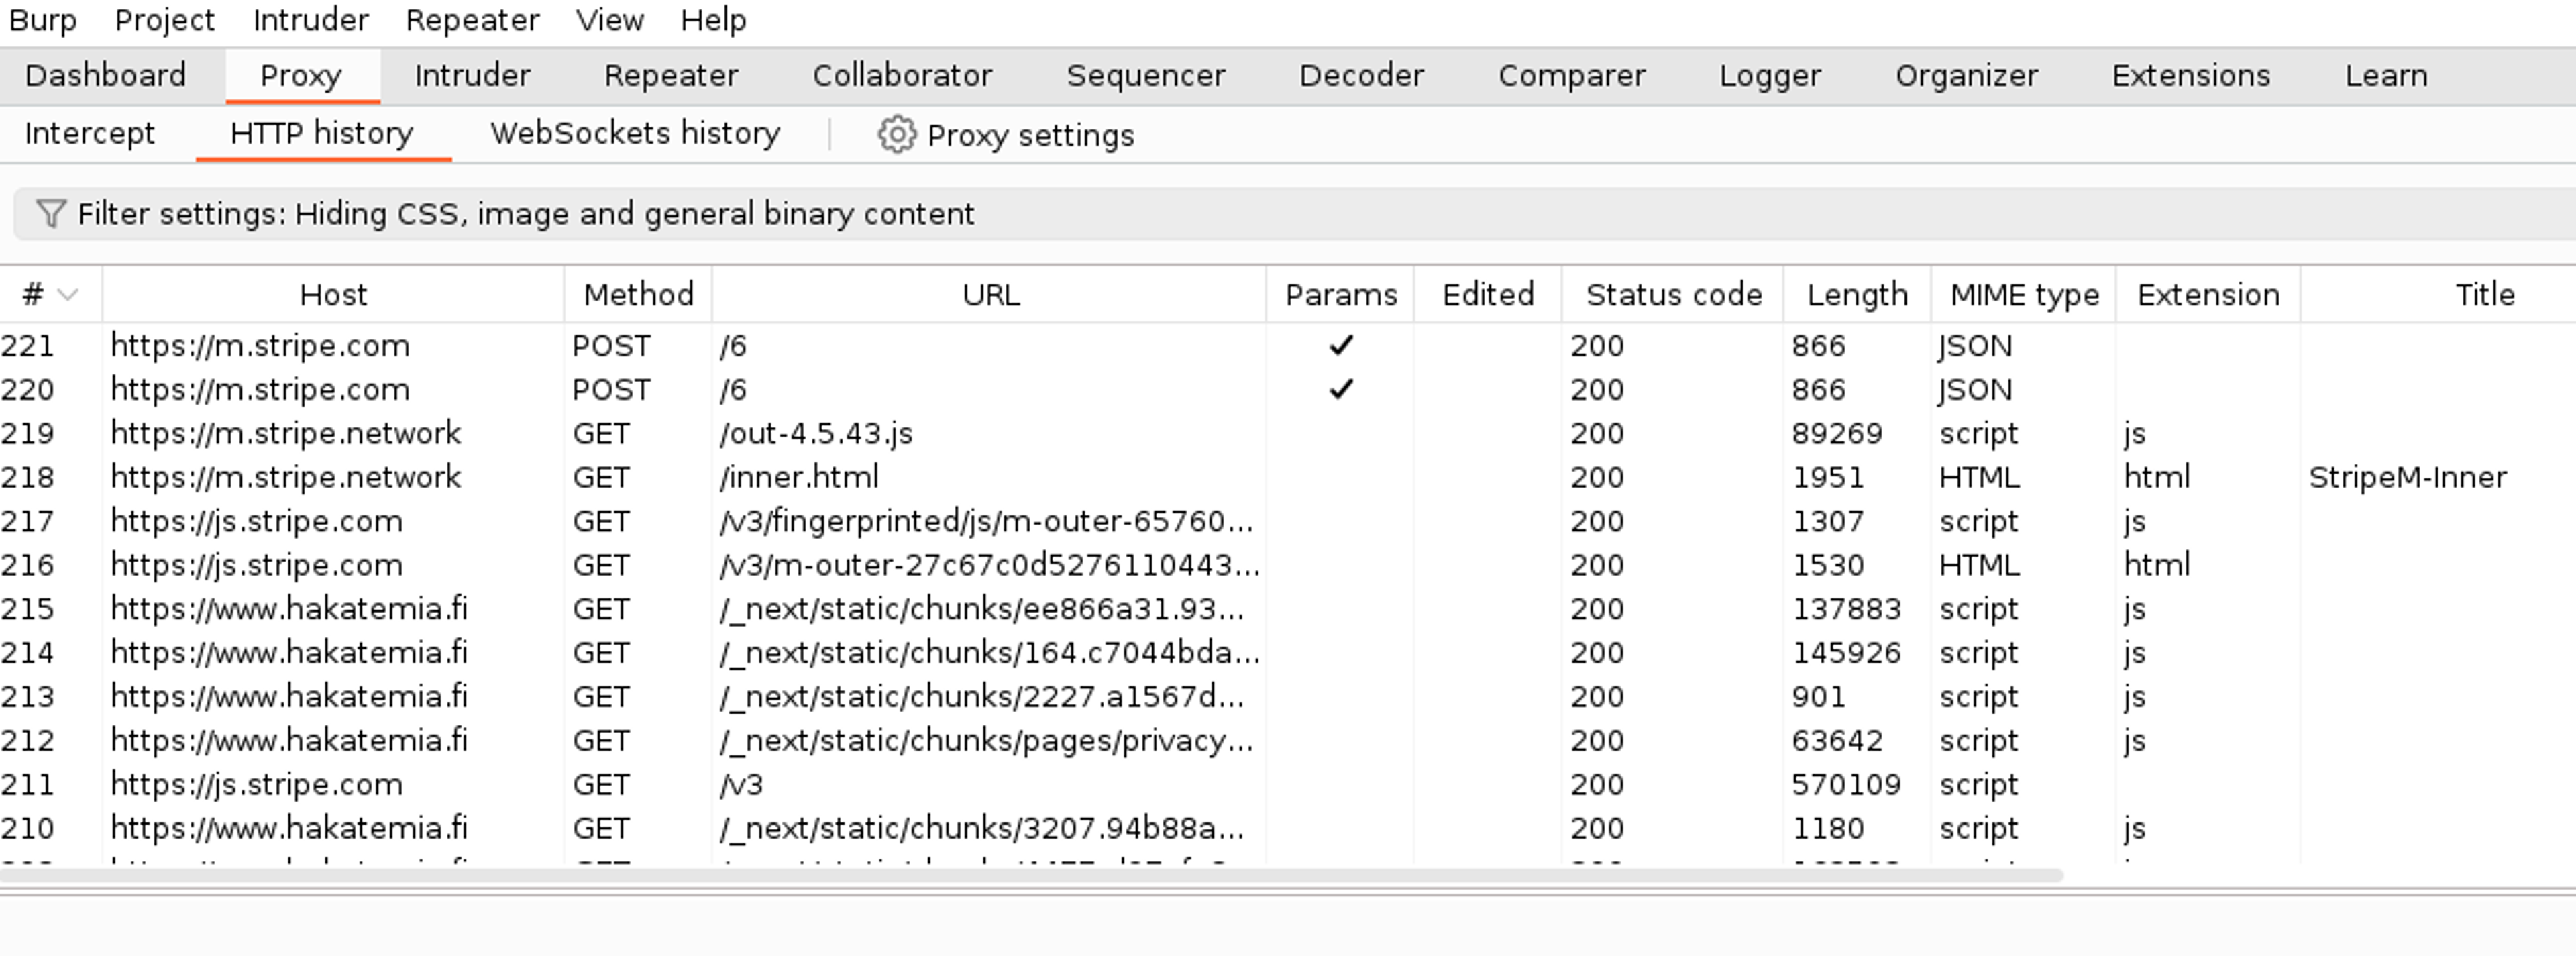
Task: Open the Dashboard tab
Action: pos(105,76)
